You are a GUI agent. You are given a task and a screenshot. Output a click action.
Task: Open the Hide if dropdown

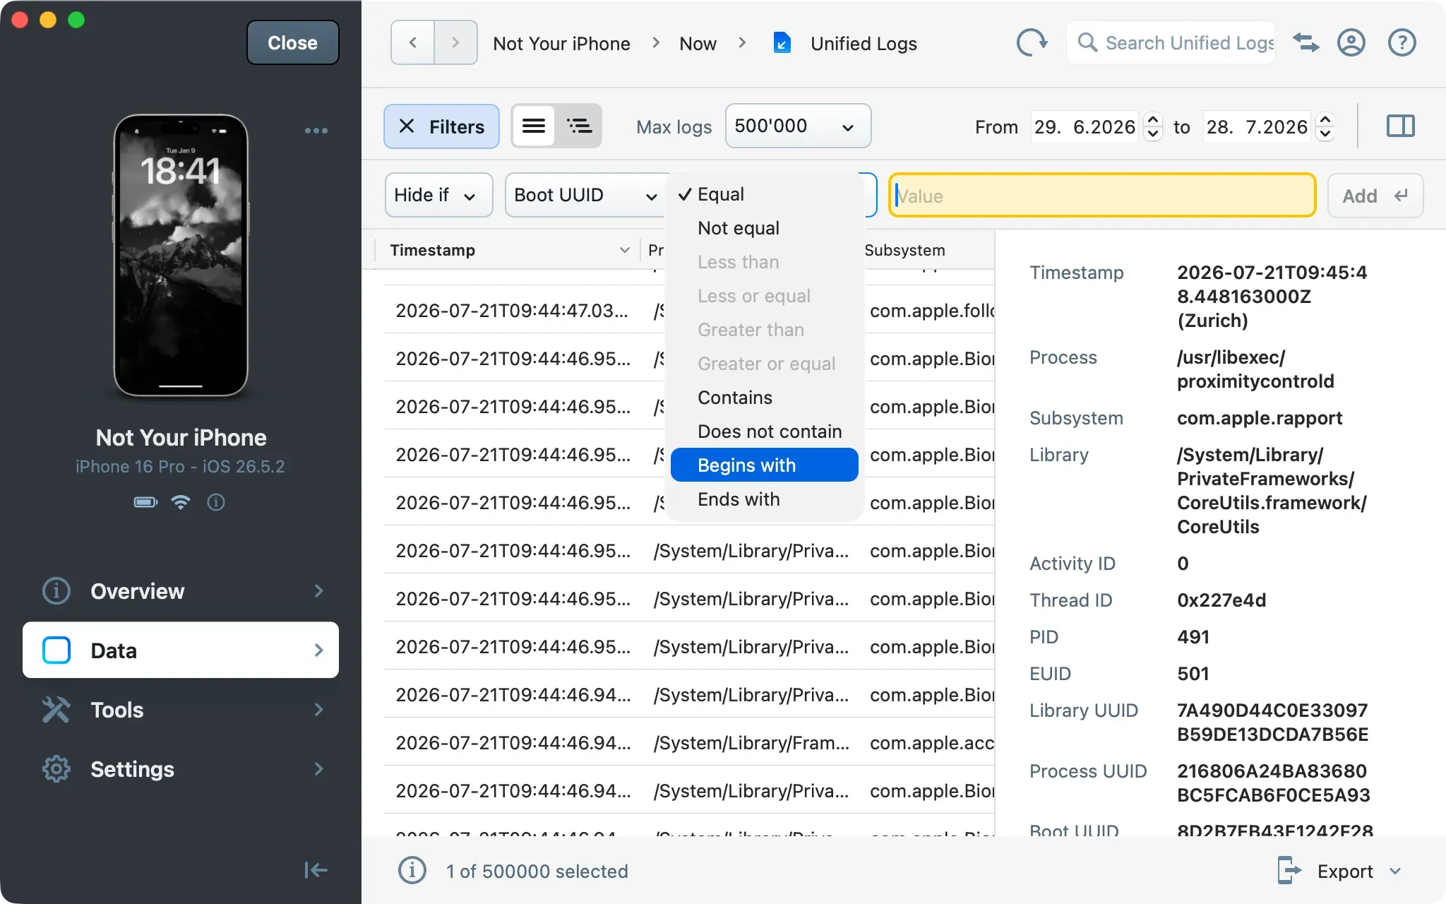[x=438, y=195]
